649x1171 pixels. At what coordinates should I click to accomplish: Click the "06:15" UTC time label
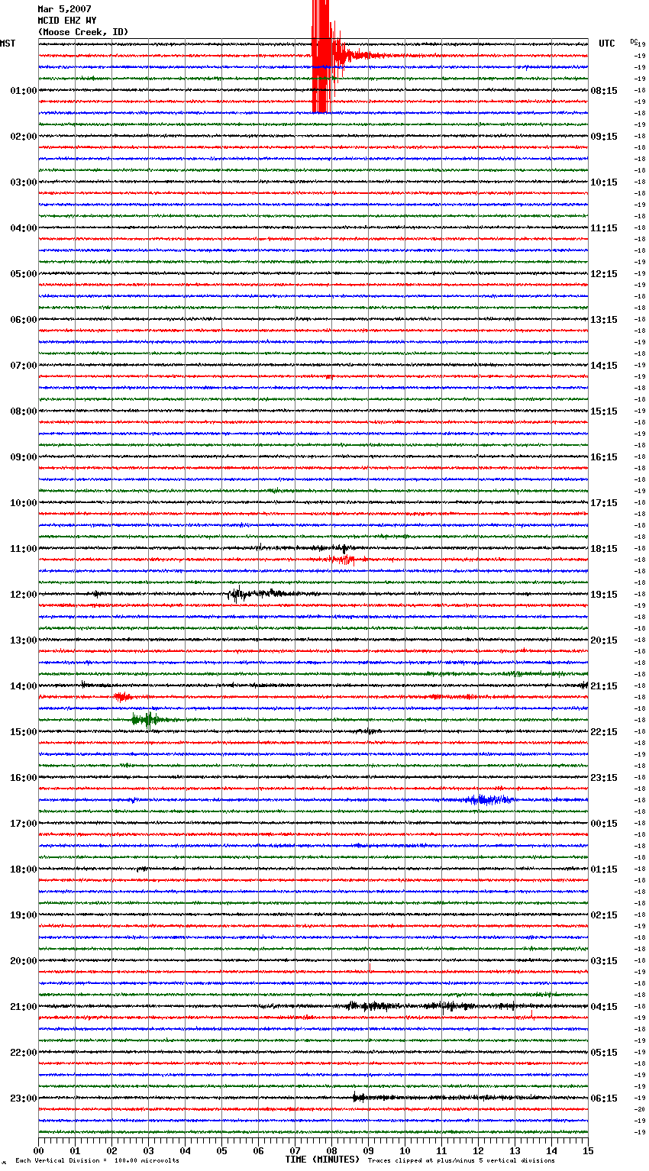coord(604,1098)
